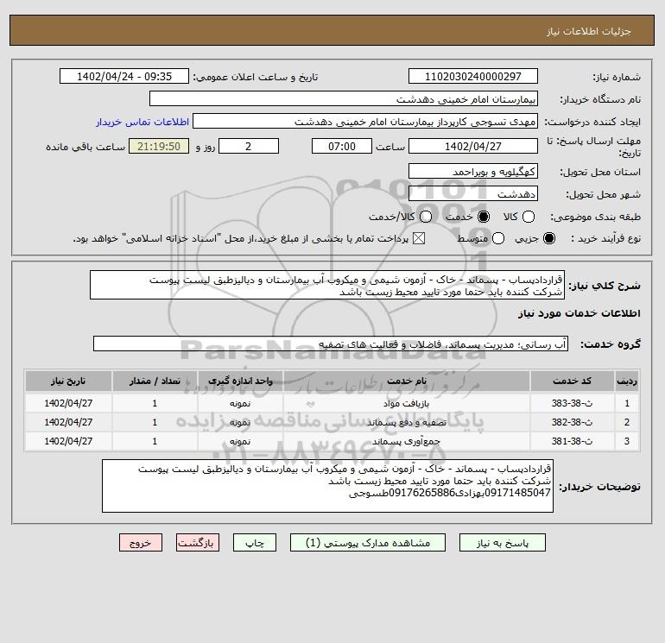The width and height of the screenshot is (665, 643).
Task: Click the بازگشت back button
Action: [198, 543]
